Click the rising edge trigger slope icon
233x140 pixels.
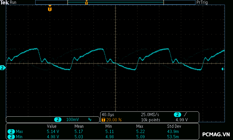[186, 115]
